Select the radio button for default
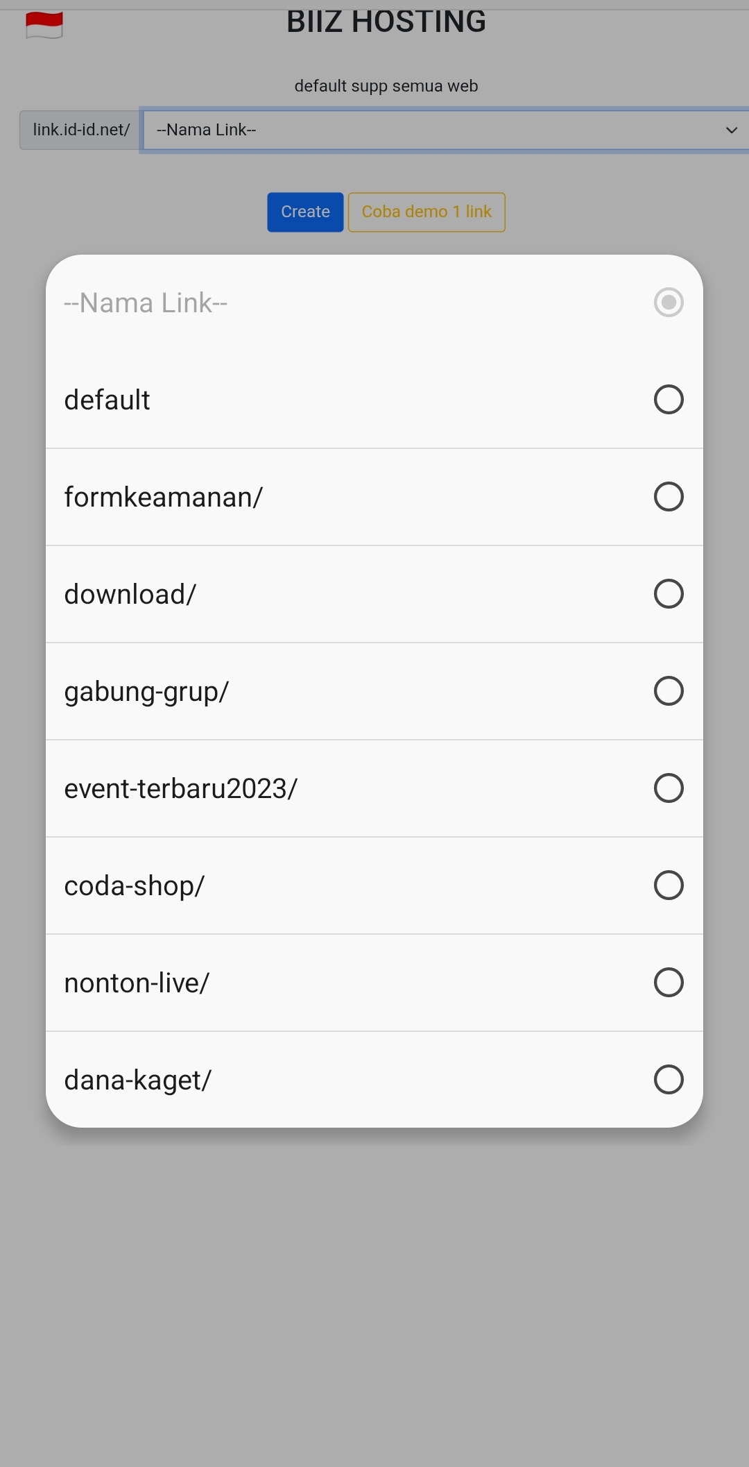The image size is (749, 1467). tap(669, 400)
